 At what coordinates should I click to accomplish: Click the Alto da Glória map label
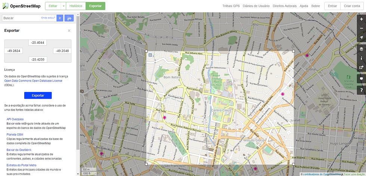[x=254, y=140]
